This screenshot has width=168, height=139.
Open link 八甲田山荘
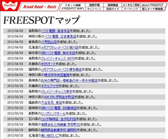pyautogui.click(x=49, y=42)
